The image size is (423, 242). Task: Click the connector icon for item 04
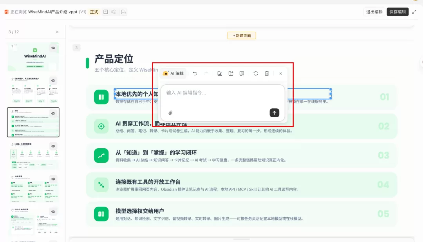pos(101,185)
